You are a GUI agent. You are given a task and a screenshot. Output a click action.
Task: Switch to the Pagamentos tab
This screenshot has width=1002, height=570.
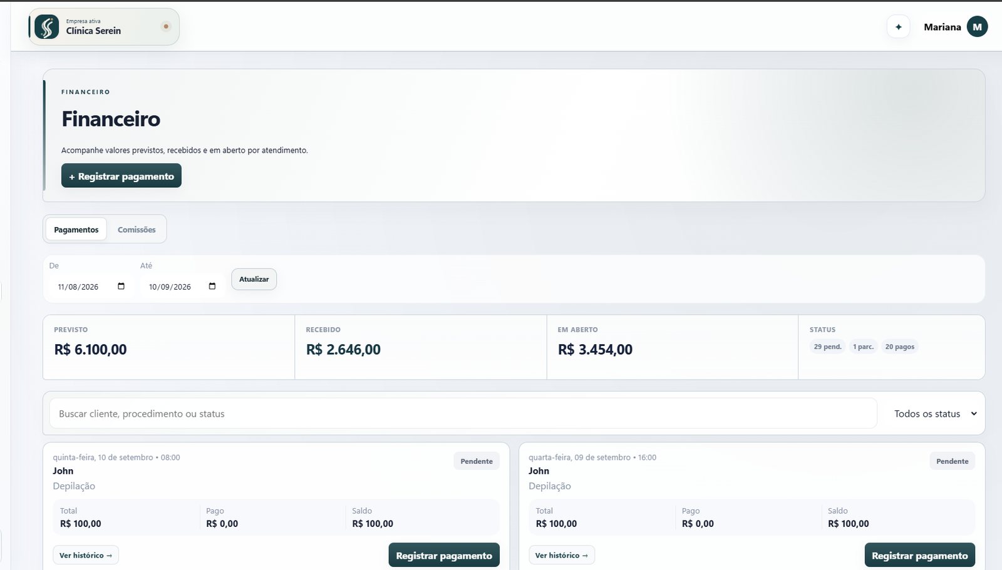76,230
